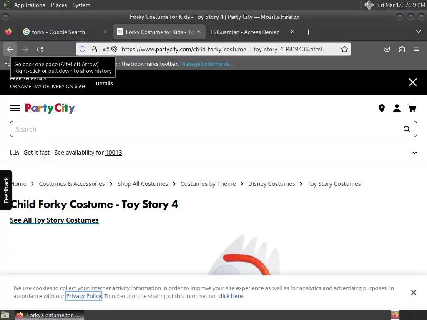Expand Get it fast availability chevron
Screen dimensions: 427x320
(x=414, y=152)
